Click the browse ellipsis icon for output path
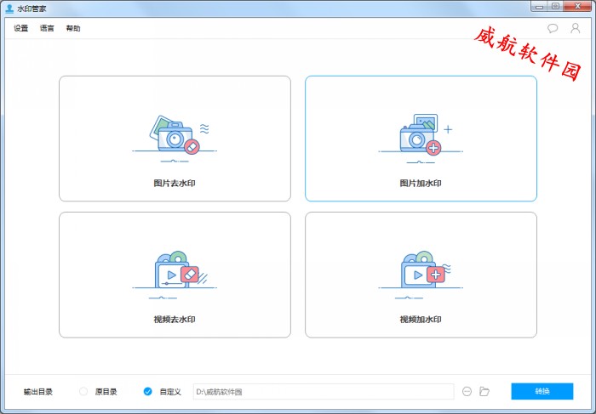Viewport: 596px width, 414px height. [467, 391]
